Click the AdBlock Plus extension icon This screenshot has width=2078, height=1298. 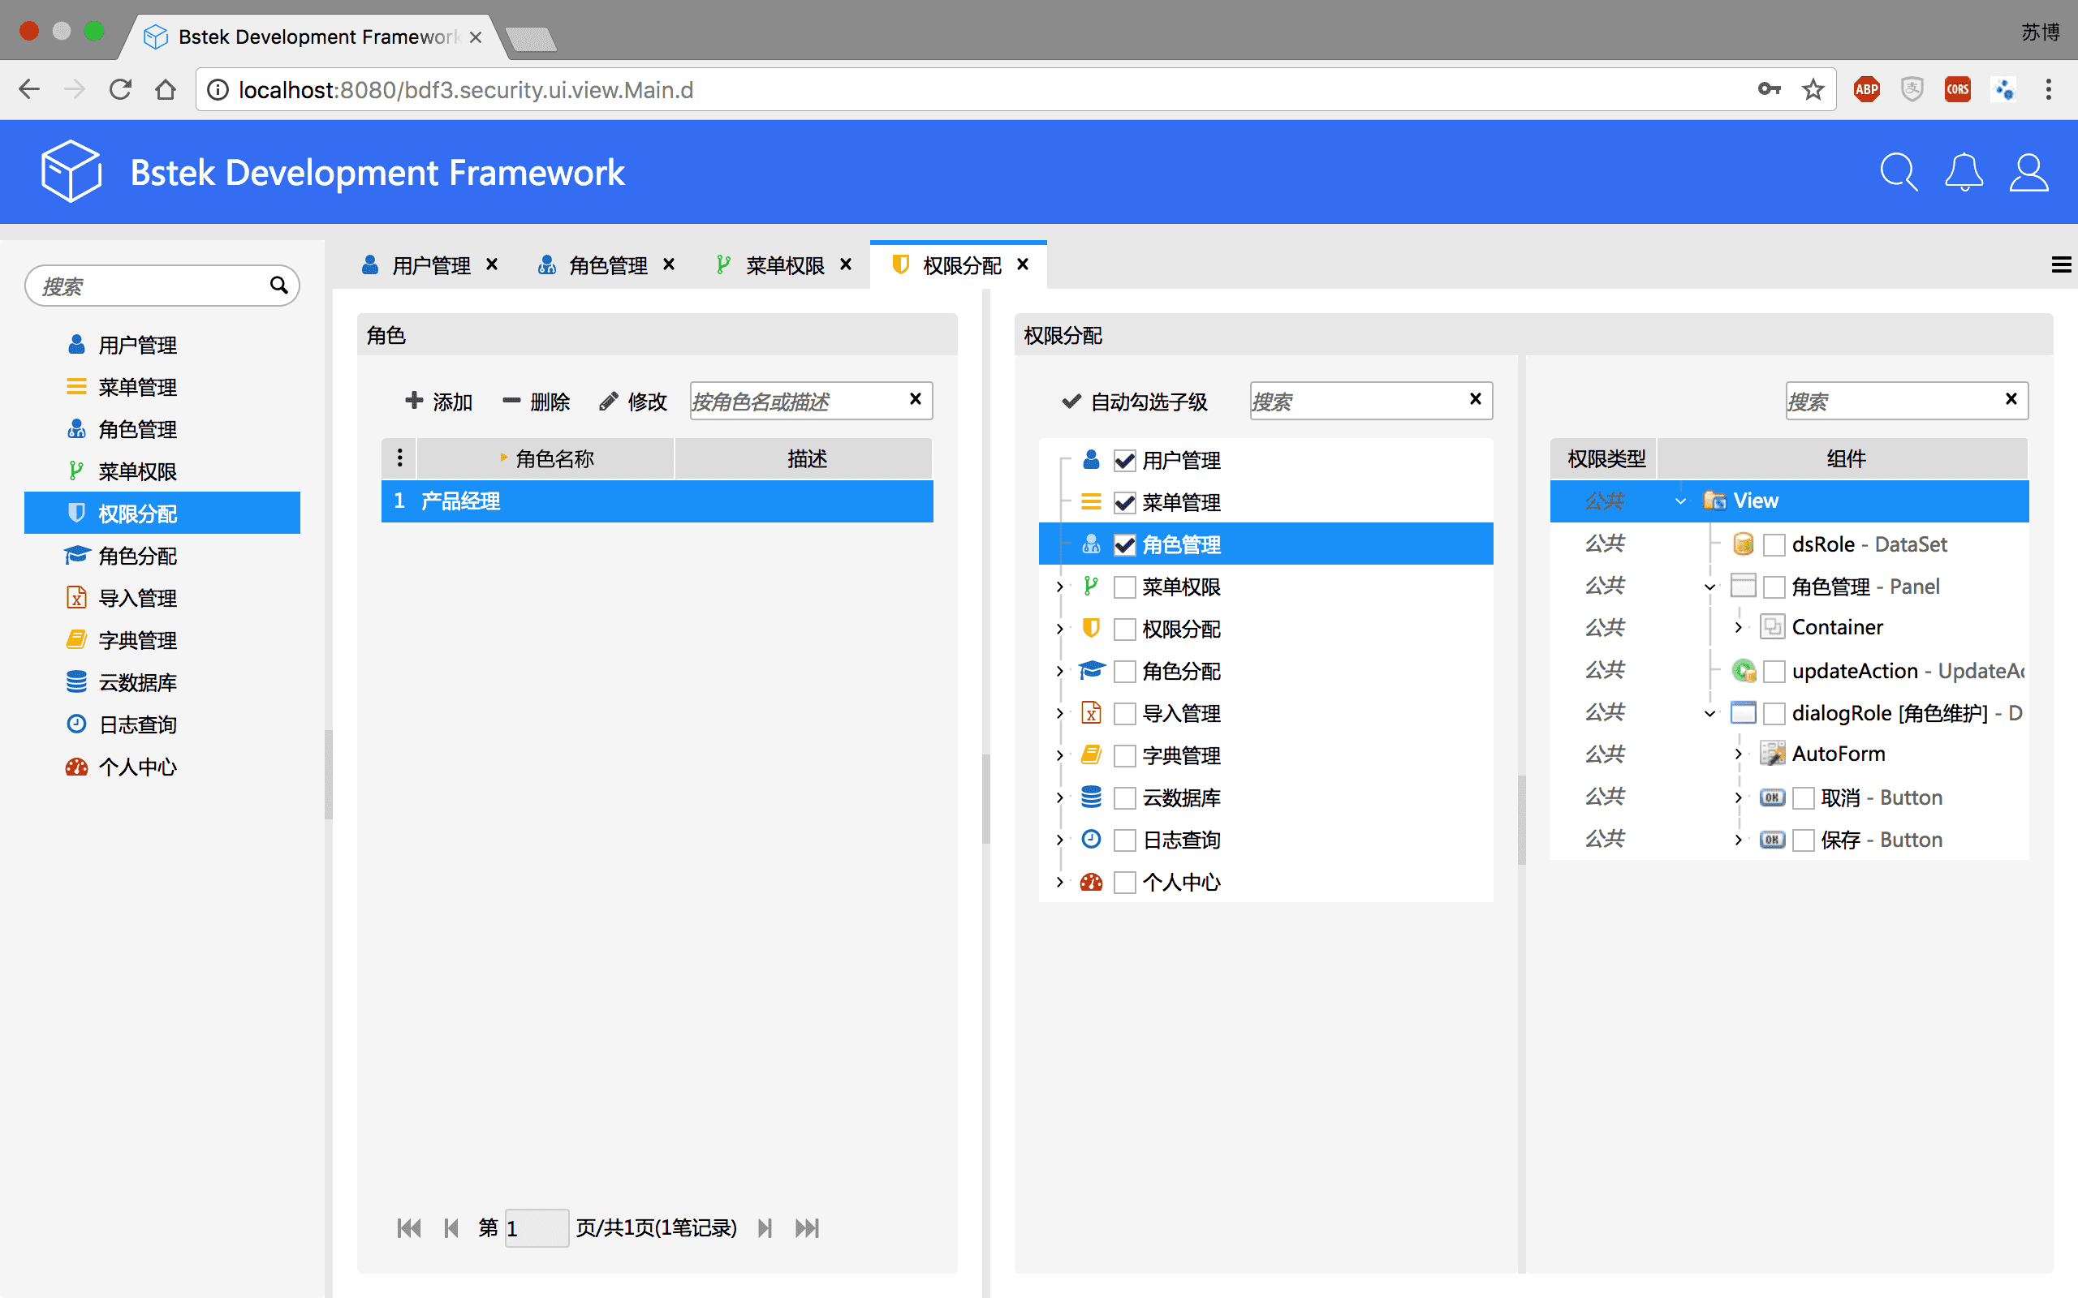(1866, 89)
